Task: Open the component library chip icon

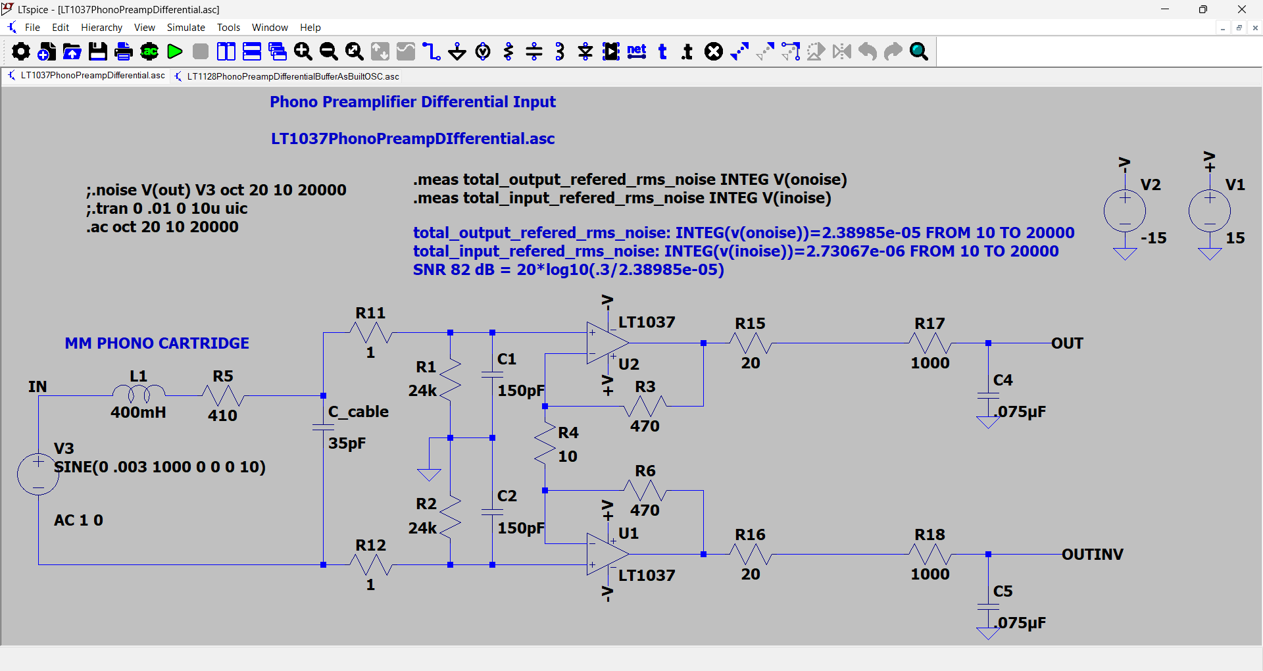Action: [611, 51]
